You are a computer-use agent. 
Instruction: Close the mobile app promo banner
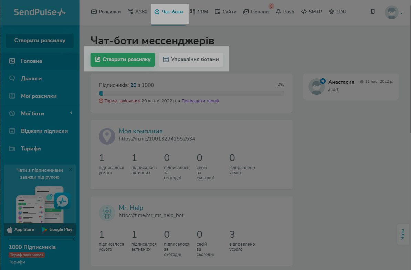70,170
